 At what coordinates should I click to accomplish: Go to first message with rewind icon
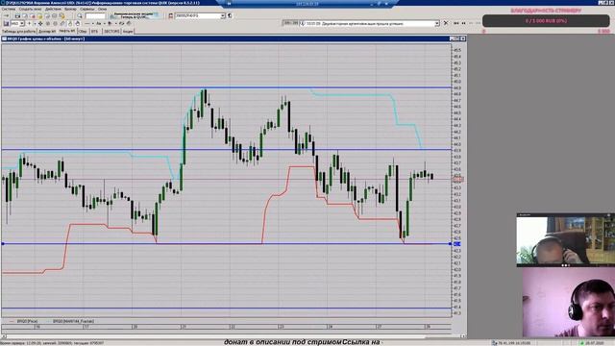click(456, 23)
